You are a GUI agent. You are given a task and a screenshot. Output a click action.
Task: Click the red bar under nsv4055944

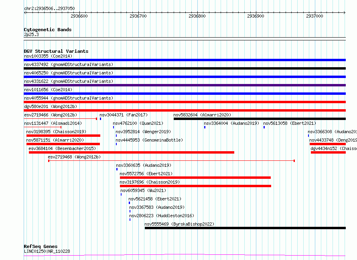[185, 102]
